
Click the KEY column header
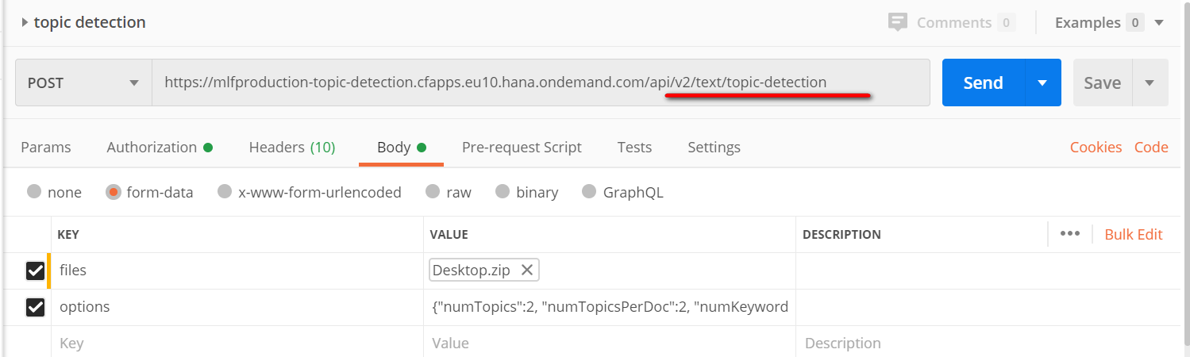(68, 235)
